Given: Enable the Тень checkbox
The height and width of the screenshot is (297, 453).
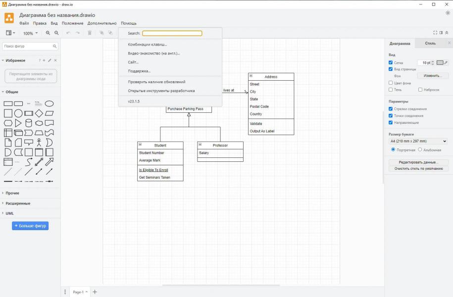Looking at the screenshot, I should click(x=391, y=90).
